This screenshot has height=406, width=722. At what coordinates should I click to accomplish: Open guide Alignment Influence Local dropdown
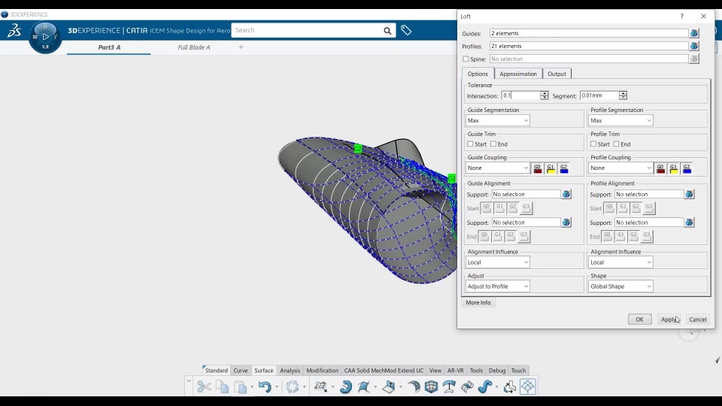pyautogui.click(x=497, y=262)
